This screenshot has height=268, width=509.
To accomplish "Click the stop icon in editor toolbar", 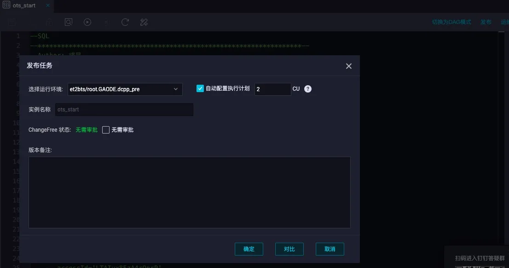I will [x=106, y=22].
